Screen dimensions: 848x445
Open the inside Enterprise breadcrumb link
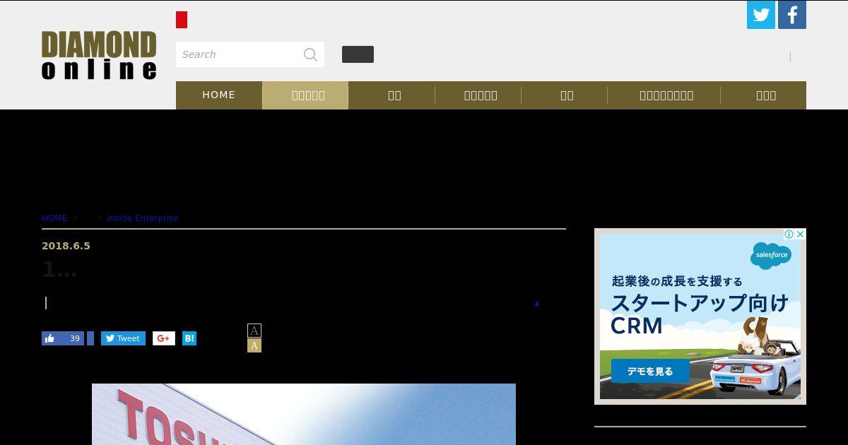pyautogui.click(x=143, y=218)
